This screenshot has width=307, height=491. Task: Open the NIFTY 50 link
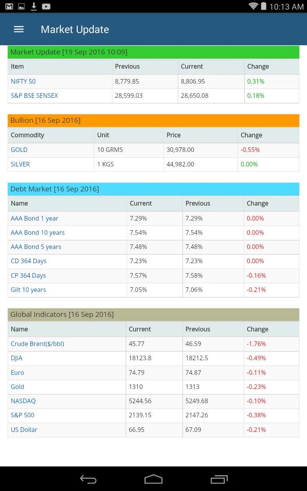pyautogui.click(x=23, y=81)
